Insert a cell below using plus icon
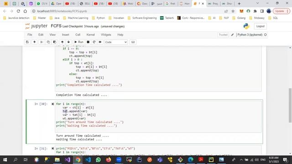This screenshot has height=164, width=292. point(35,42)
